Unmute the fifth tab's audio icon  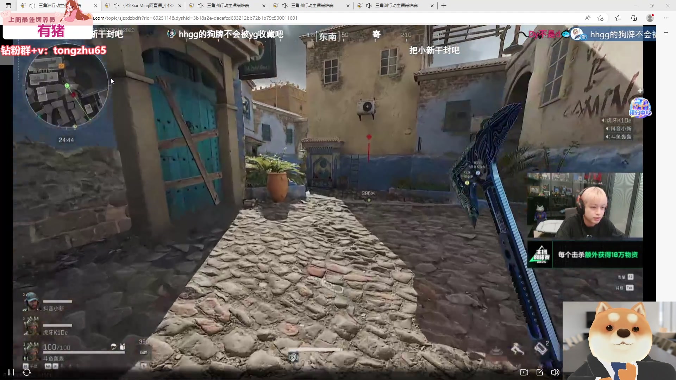click(369, 6)
